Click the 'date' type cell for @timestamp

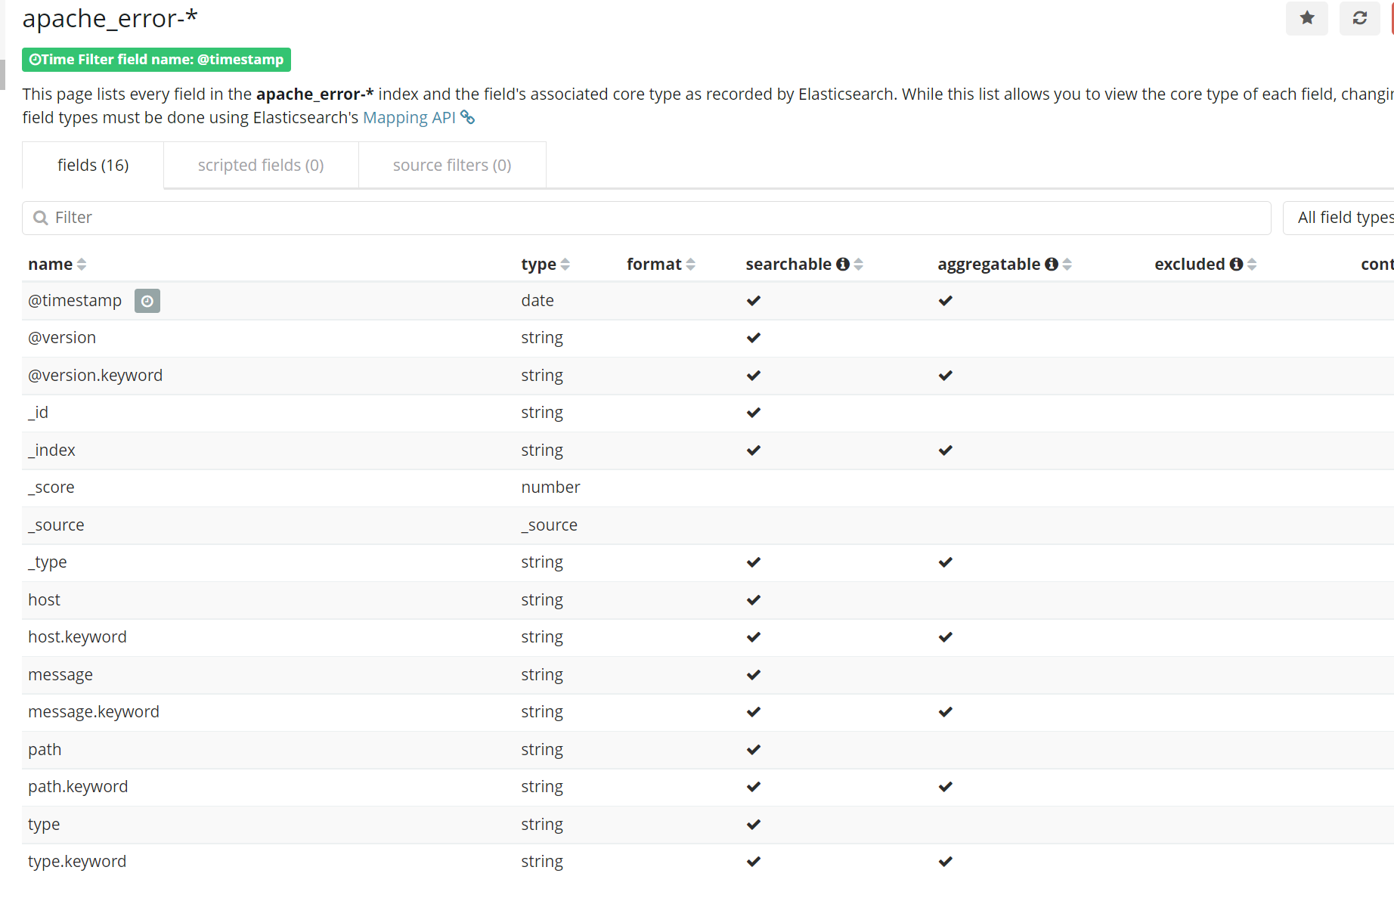(x=537, y=301)
